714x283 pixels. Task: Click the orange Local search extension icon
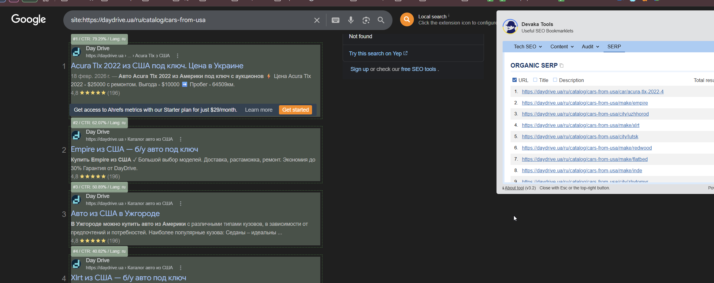click(x=407, y=20)
